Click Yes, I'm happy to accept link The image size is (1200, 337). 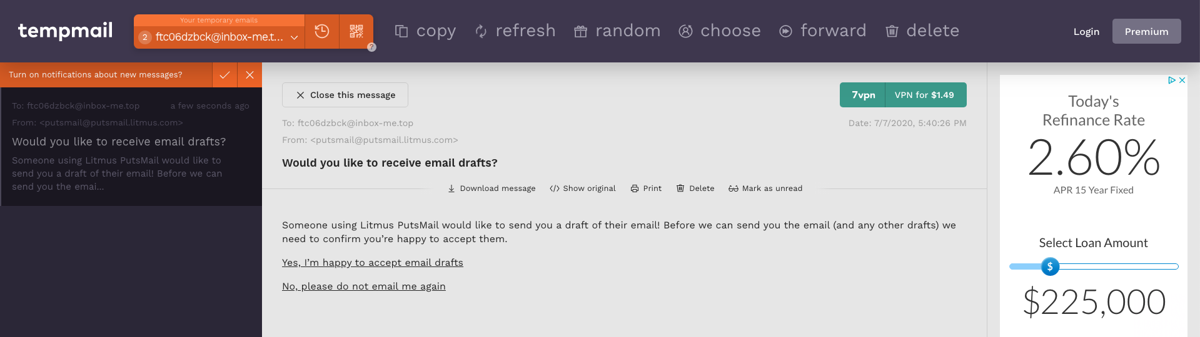373,263
